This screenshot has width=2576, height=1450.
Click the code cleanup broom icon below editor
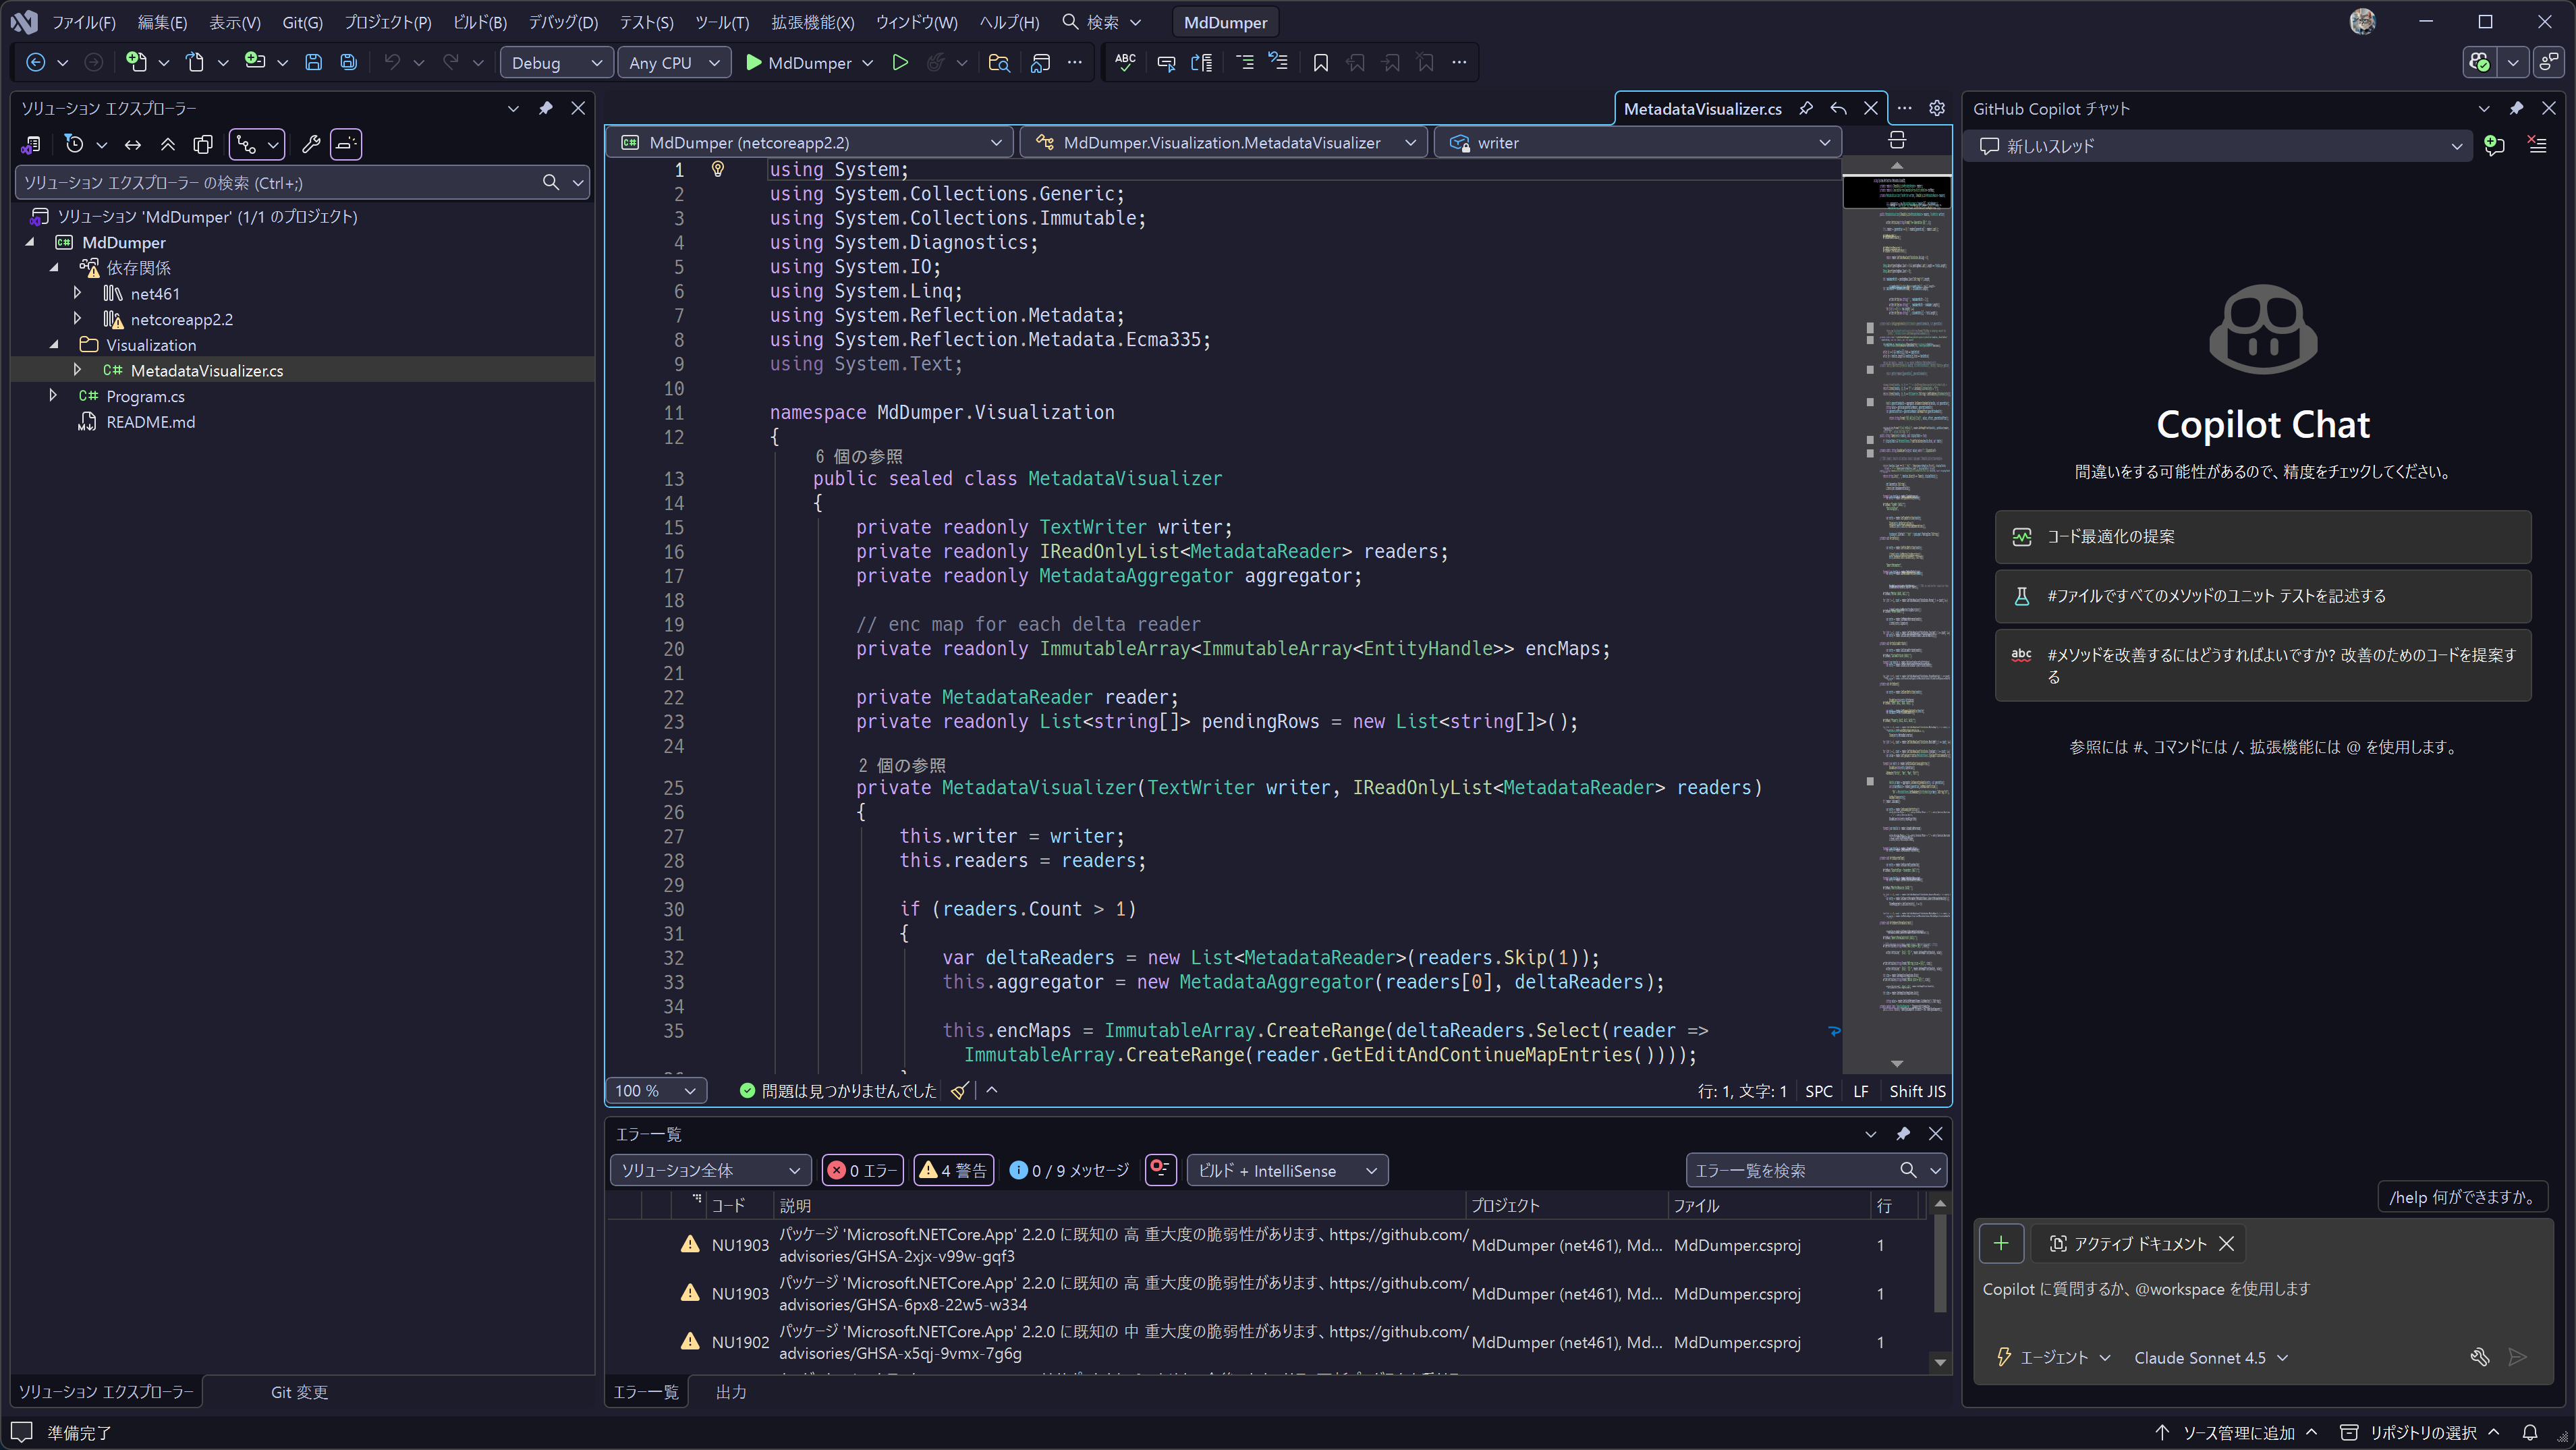tap(959, 1091)
